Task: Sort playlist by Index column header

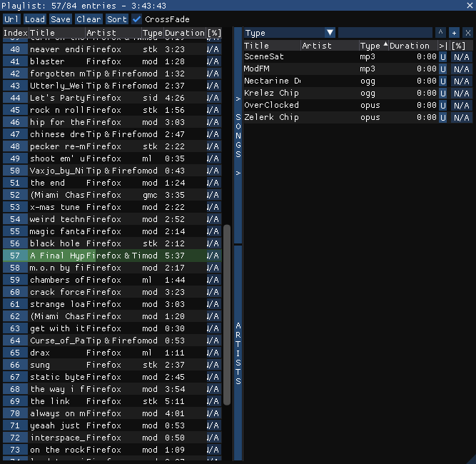Action: (x=16, y=33)
